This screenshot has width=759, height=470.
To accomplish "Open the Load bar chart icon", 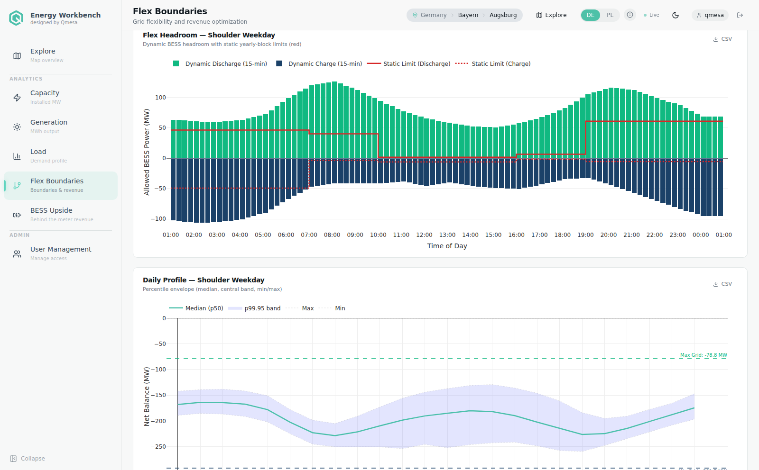I will point(17,156).
